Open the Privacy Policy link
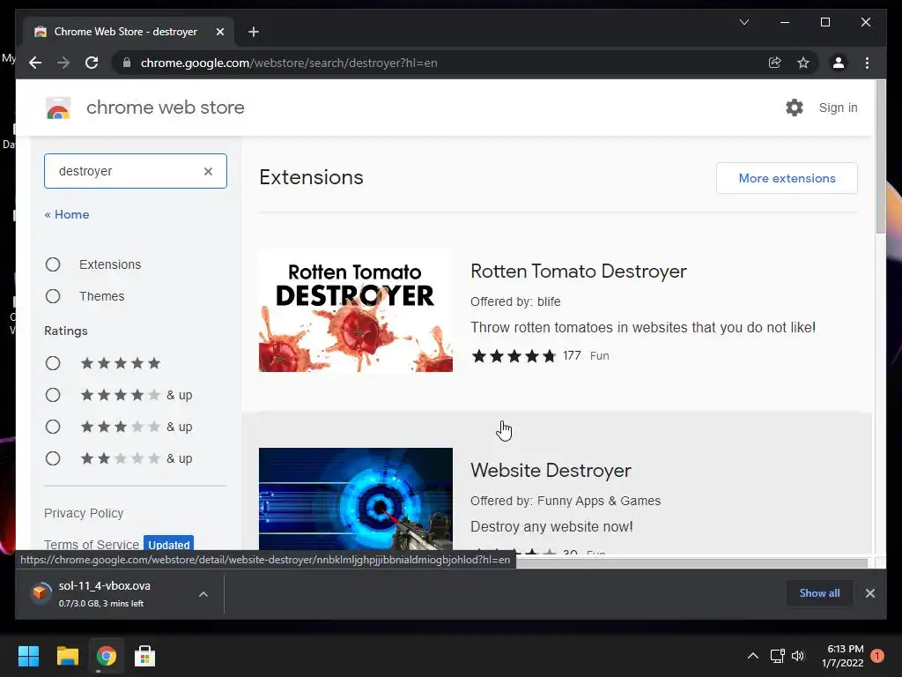This screenshot has height=677, width=902. [84, 513]
